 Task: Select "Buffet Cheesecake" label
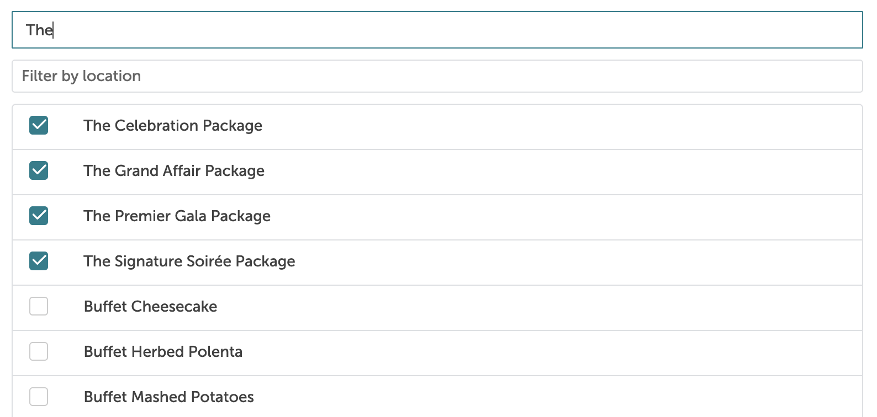tap(150, 306)
